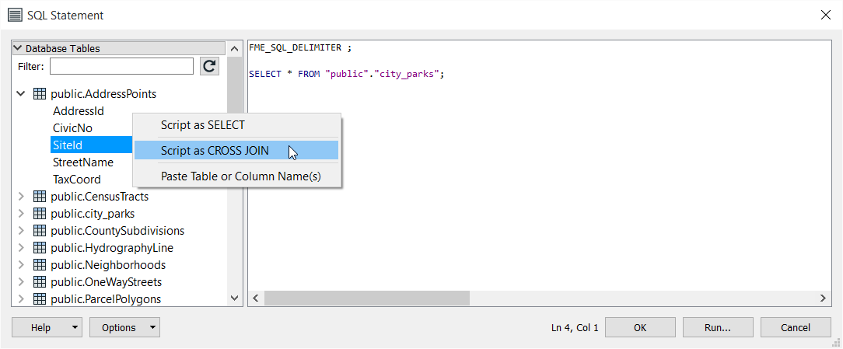843x349 pixels.
Task: Confirm the statement with OK
Action: coord(640,327)
